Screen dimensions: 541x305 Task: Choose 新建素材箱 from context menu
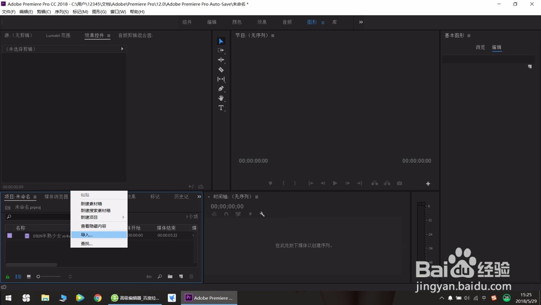coord(99,204)
